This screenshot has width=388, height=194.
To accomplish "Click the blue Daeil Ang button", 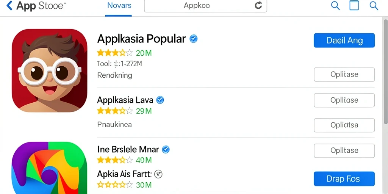I will (344, 40).
